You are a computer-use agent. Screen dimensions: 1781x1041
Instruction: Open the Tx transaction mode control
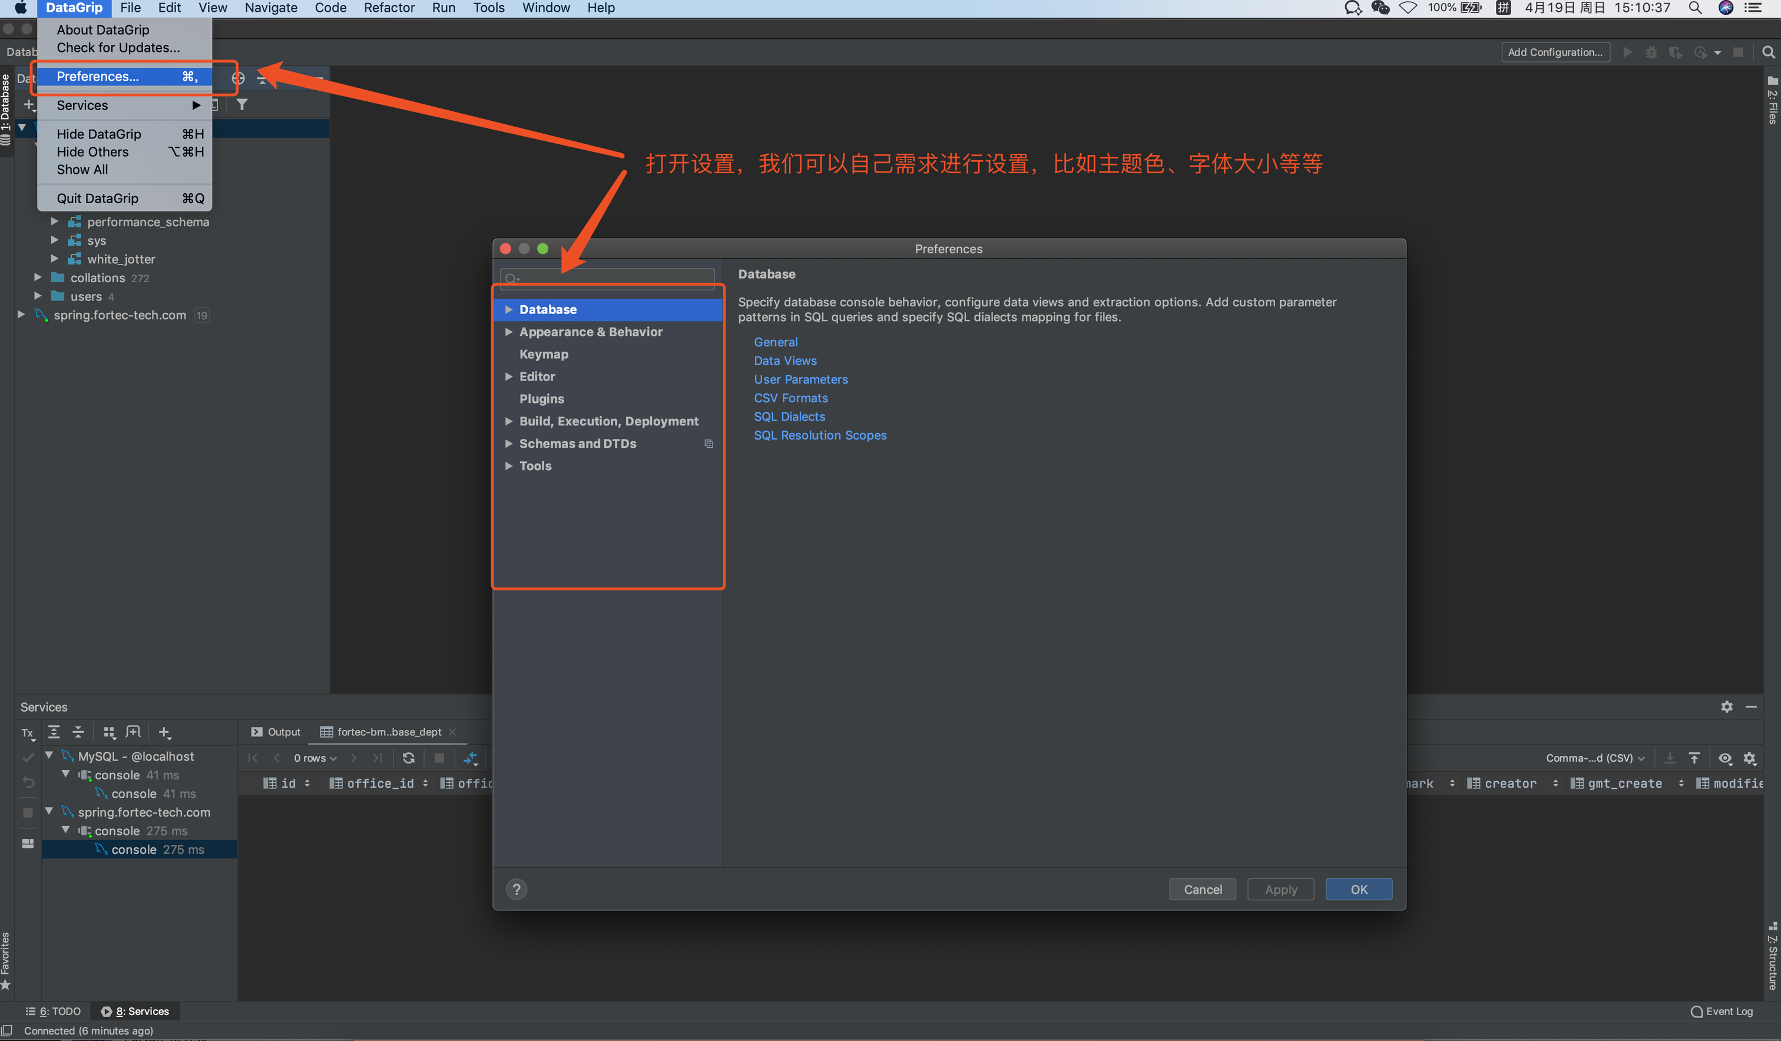click(28, 733)
